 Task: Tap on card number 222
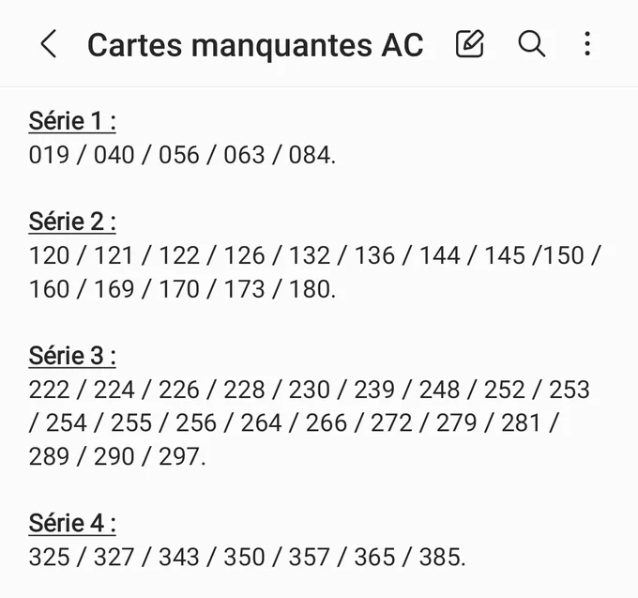49,390
